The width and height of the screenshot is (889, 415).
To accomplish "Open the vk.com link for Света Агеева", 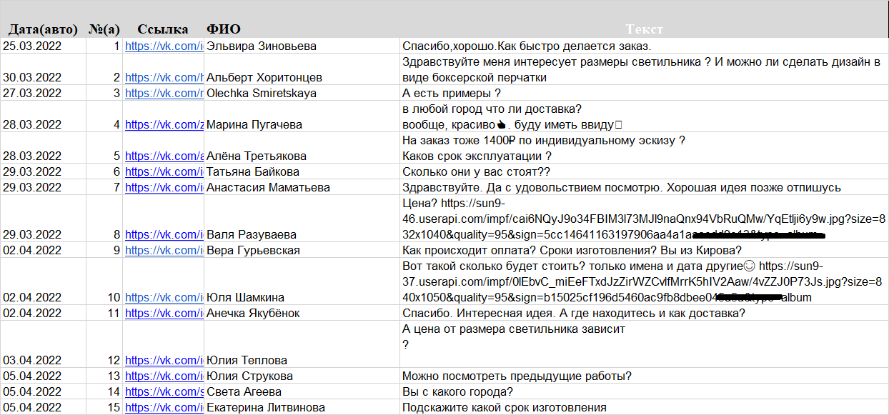I will point(164,391).
